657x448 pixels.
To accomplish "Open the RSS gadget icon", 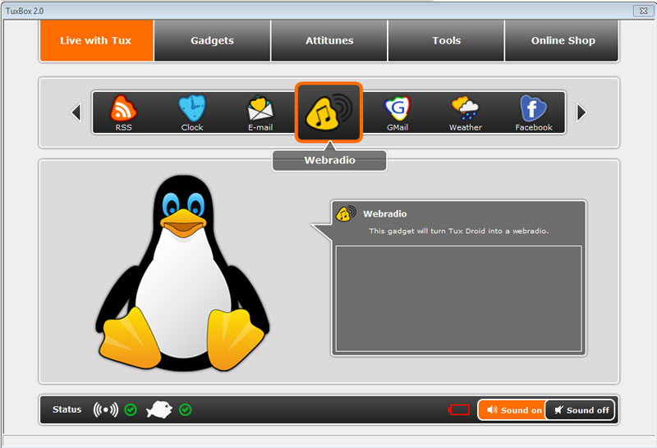I will (124, 112).
